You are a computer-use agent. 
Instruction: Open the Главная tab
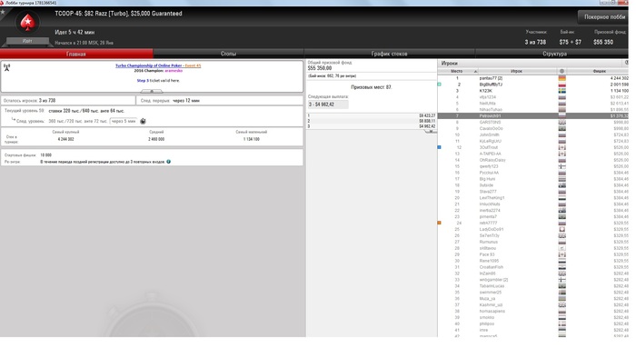(76, 54)
